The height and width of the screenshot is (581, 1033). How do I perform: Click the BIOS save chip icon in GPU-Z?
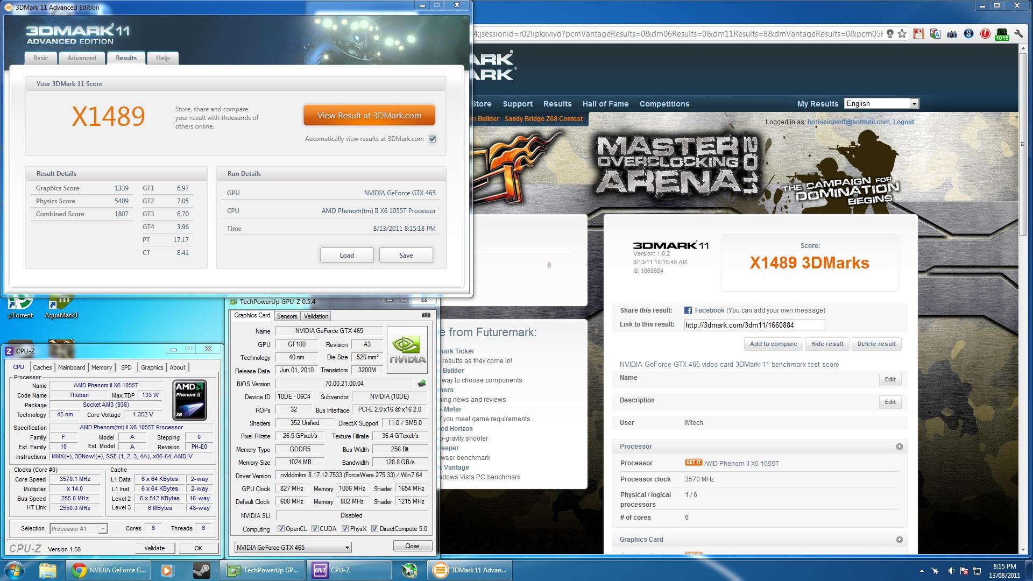pos(422,384)
